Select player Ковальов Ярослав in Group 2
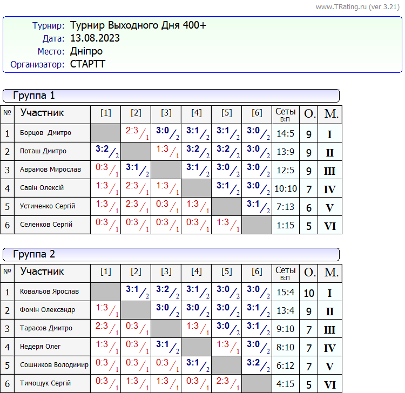405x393 pixels. coord(49,292)
